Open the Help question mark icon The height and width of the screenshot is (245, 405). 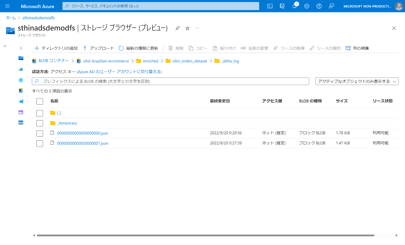tap(319, 6)
